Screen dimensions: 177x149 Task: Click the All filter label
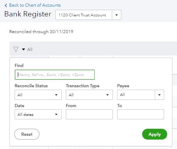tap(30, 50)
